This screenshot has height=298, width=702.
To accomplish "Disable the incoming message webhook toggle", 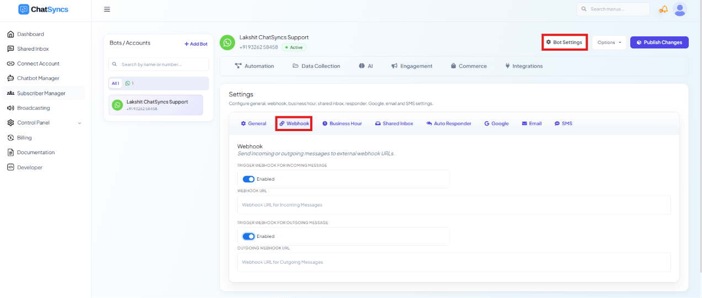I will pyautogui.click(x=248, y=179).
